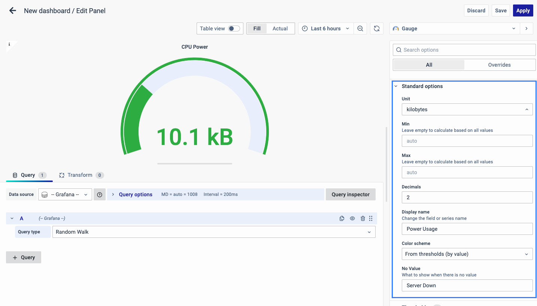
Task: Click the back arrow to exit panel editor
Action: coord(13,11)
